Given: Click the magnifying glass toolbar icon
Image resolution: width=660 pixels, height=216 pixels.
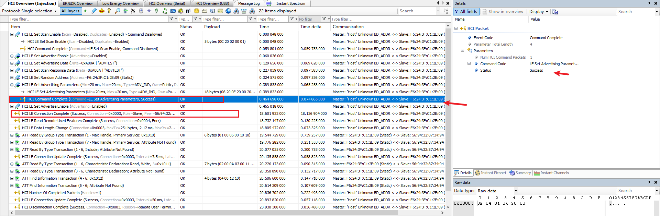Looking at the screenshot, I should coord(118,11).
